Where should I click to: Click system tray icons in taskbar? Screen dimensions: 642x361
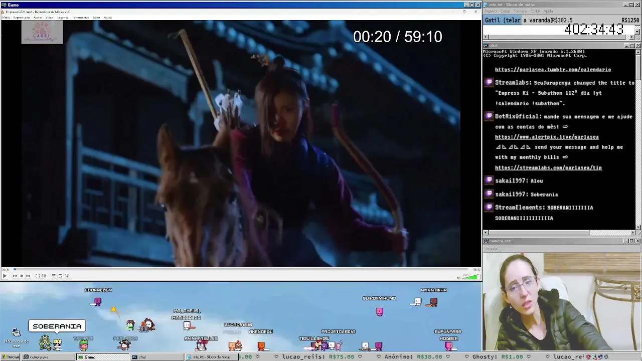click(597, 357)
